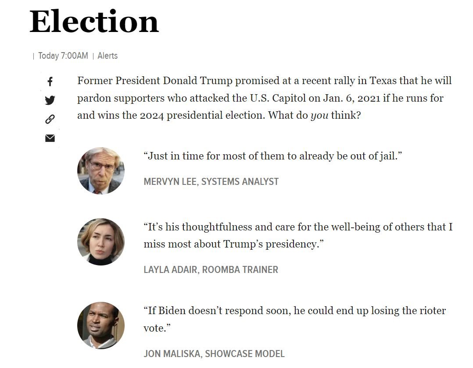Click the quote about Trump's thoughtfulness
Screen dimensions: 473x368
tap(298, 235)
